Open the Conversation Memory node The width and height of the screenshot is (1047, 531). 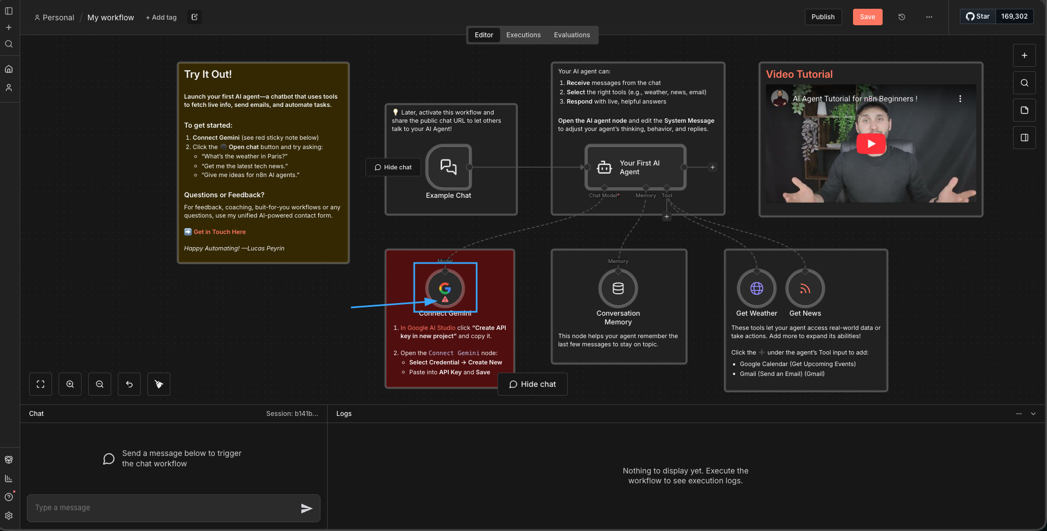[618, 288]
